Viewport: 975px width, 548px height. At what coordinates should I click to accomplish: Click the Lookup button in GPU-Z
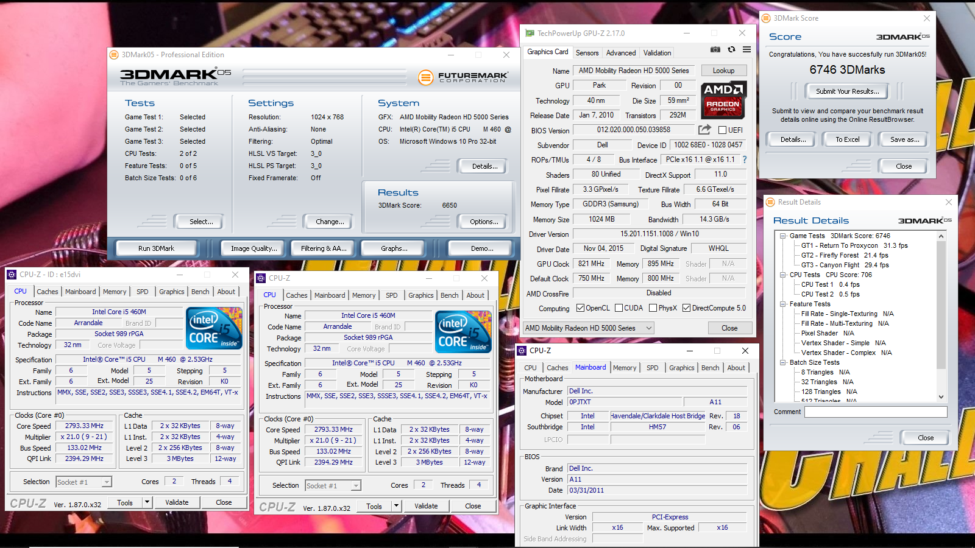click(723, 71)
